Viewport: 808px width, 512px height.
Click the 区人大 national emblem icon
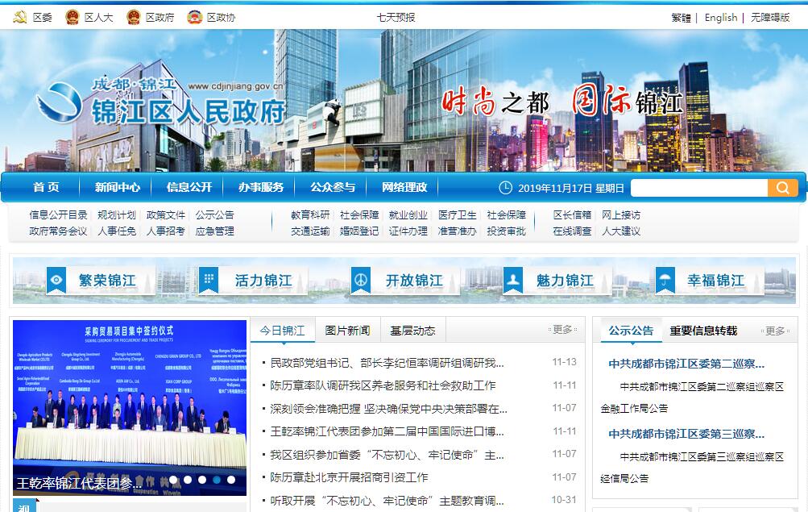(72, 17)
